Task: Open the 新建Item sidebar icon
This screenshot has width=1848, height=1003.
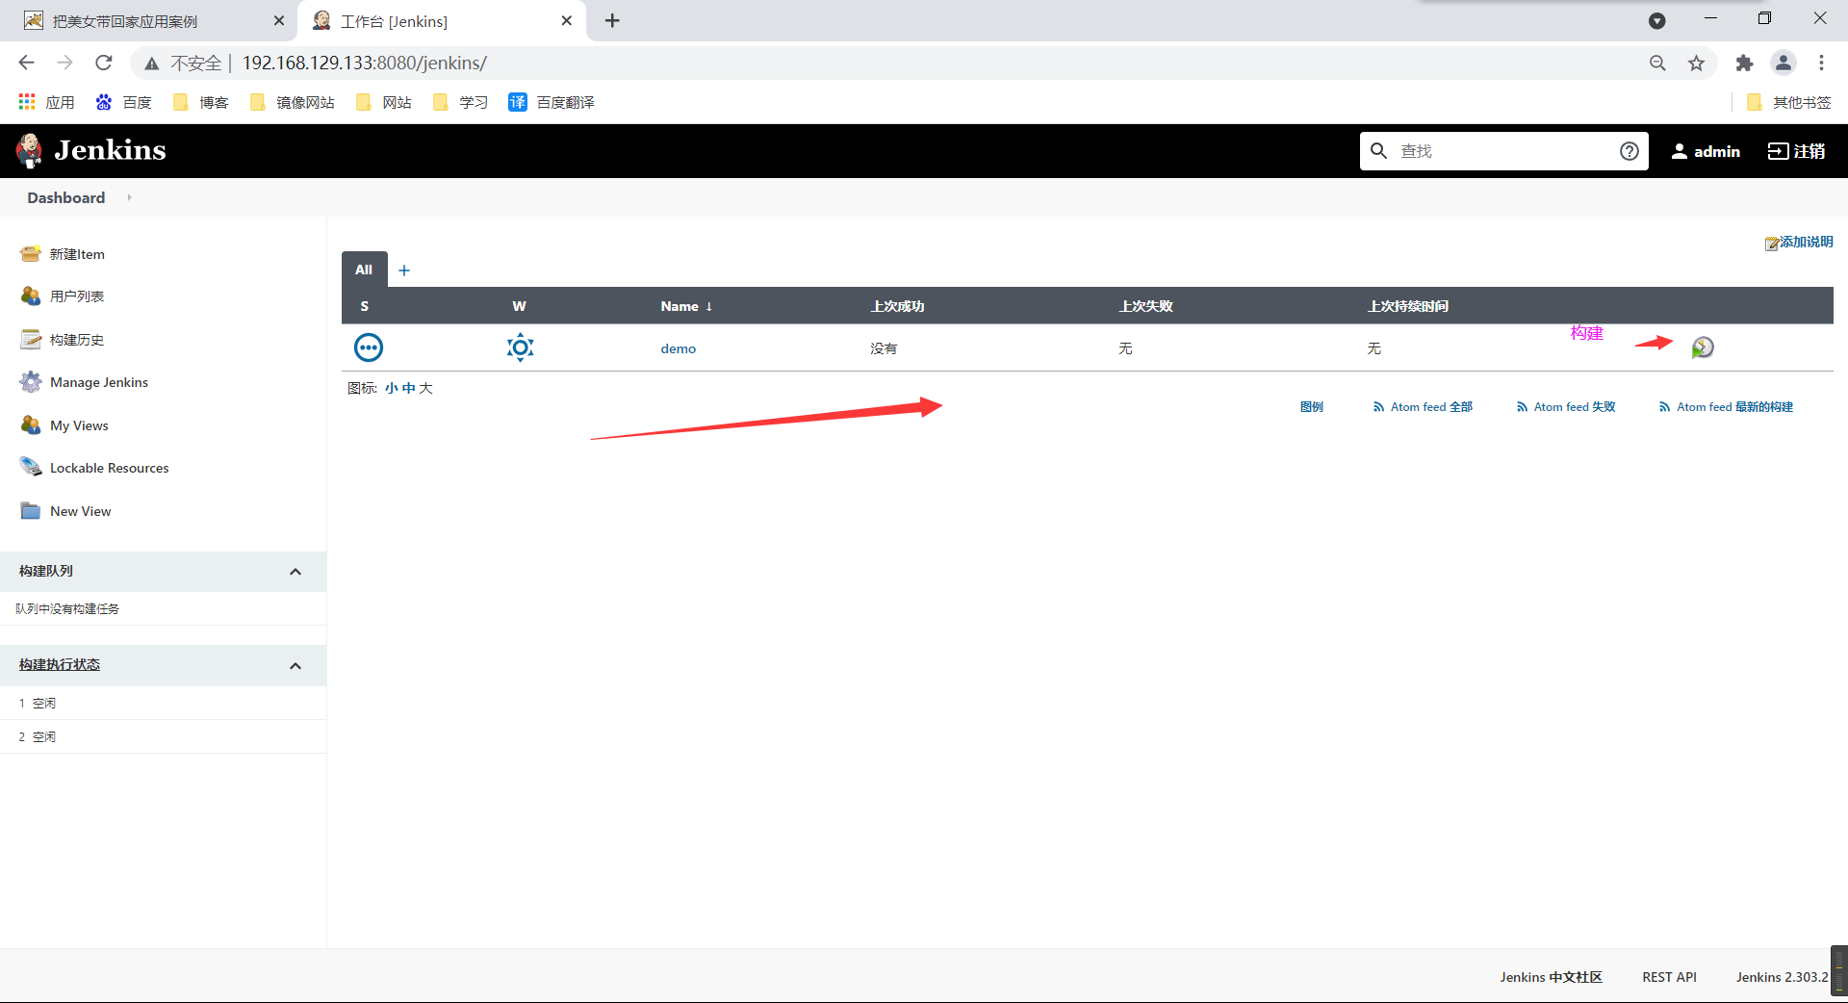Action: 31,254
